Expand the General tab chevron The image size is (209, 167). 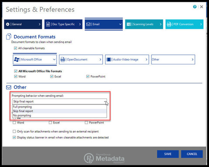(40, 24)
